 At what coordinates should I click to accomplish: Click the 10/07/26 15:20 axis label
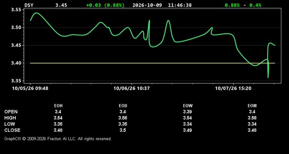coord(233,89)
